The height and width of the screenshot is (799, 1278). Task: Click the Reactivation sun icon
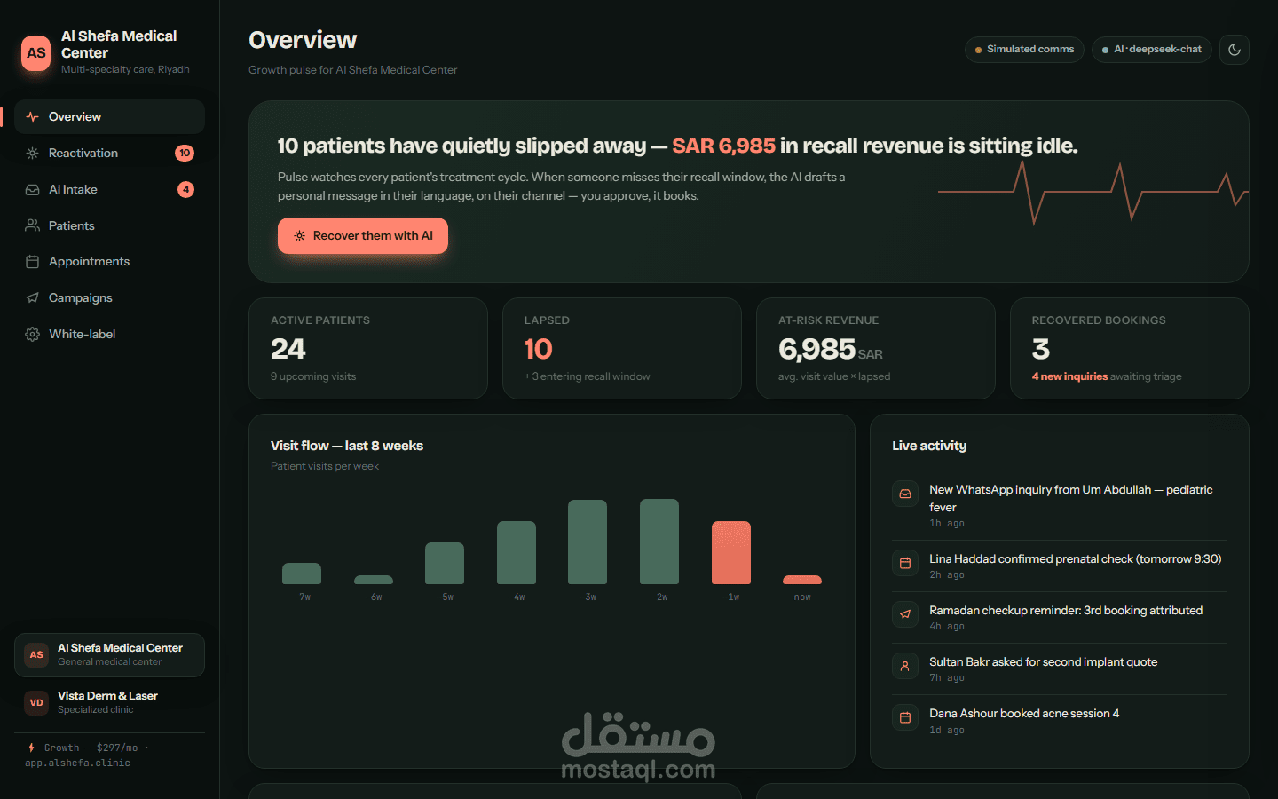[33, 154]
